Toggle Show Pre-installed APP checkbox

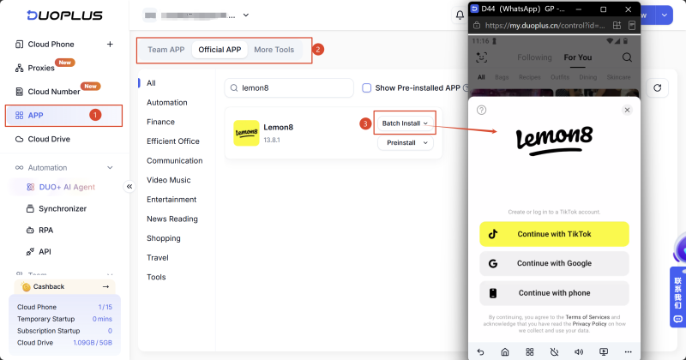point(366,88)
